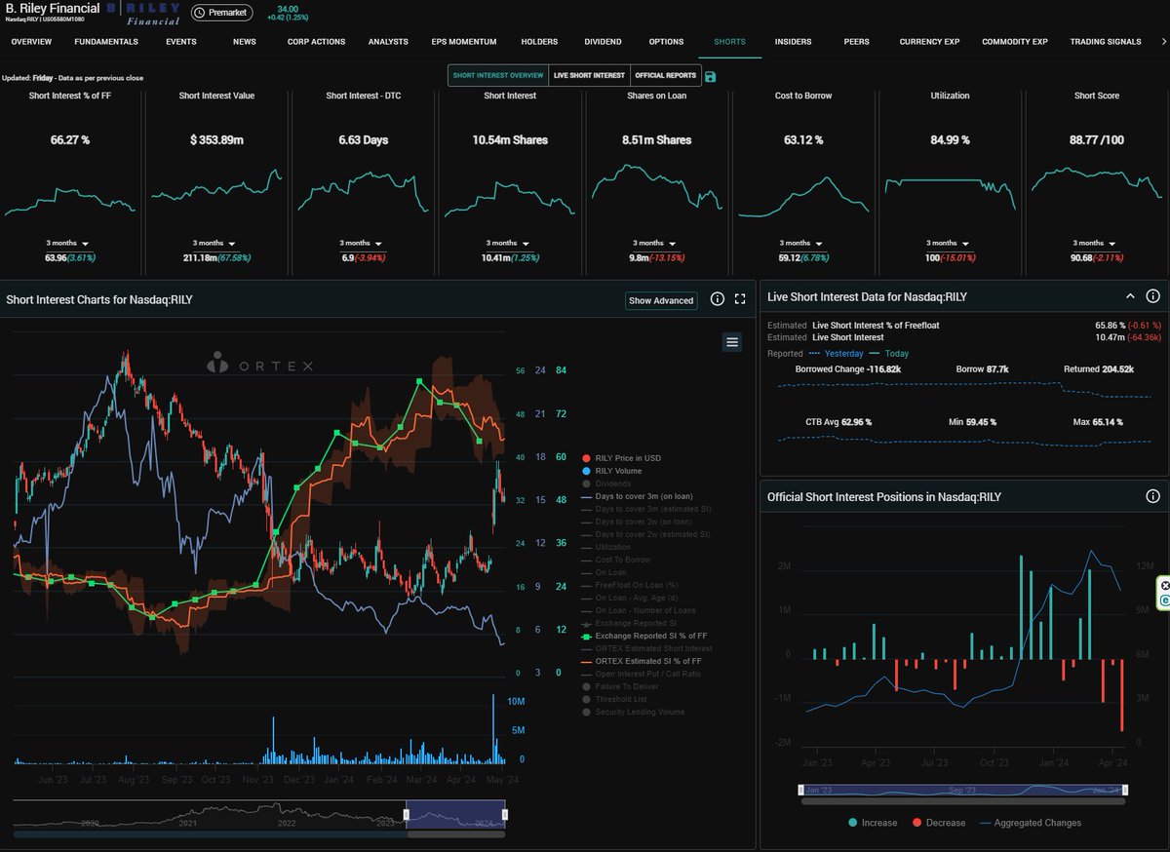Open the Corp Actions tab
This screenshot has height=852, width=1170.
tap(315, 42)
